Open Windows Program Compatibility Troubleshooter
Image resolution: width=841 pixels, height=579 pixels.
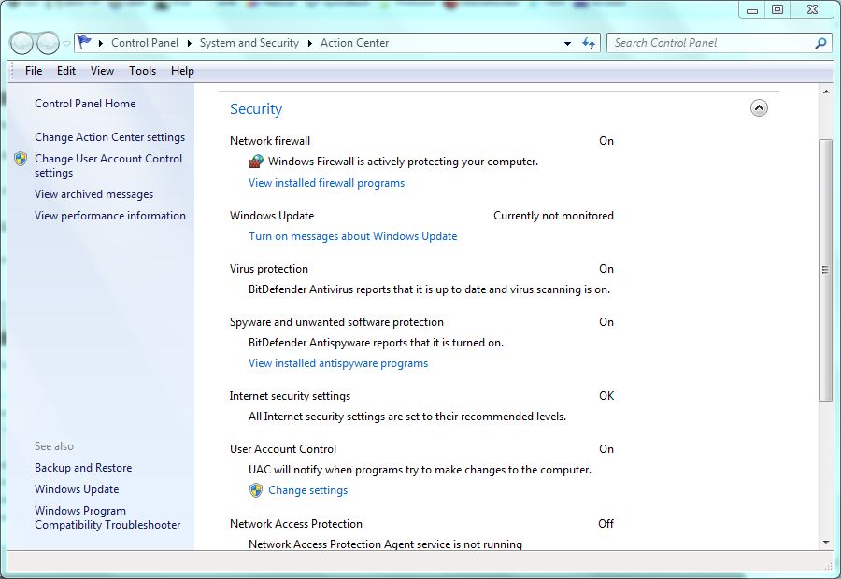[x=107, y=518]
